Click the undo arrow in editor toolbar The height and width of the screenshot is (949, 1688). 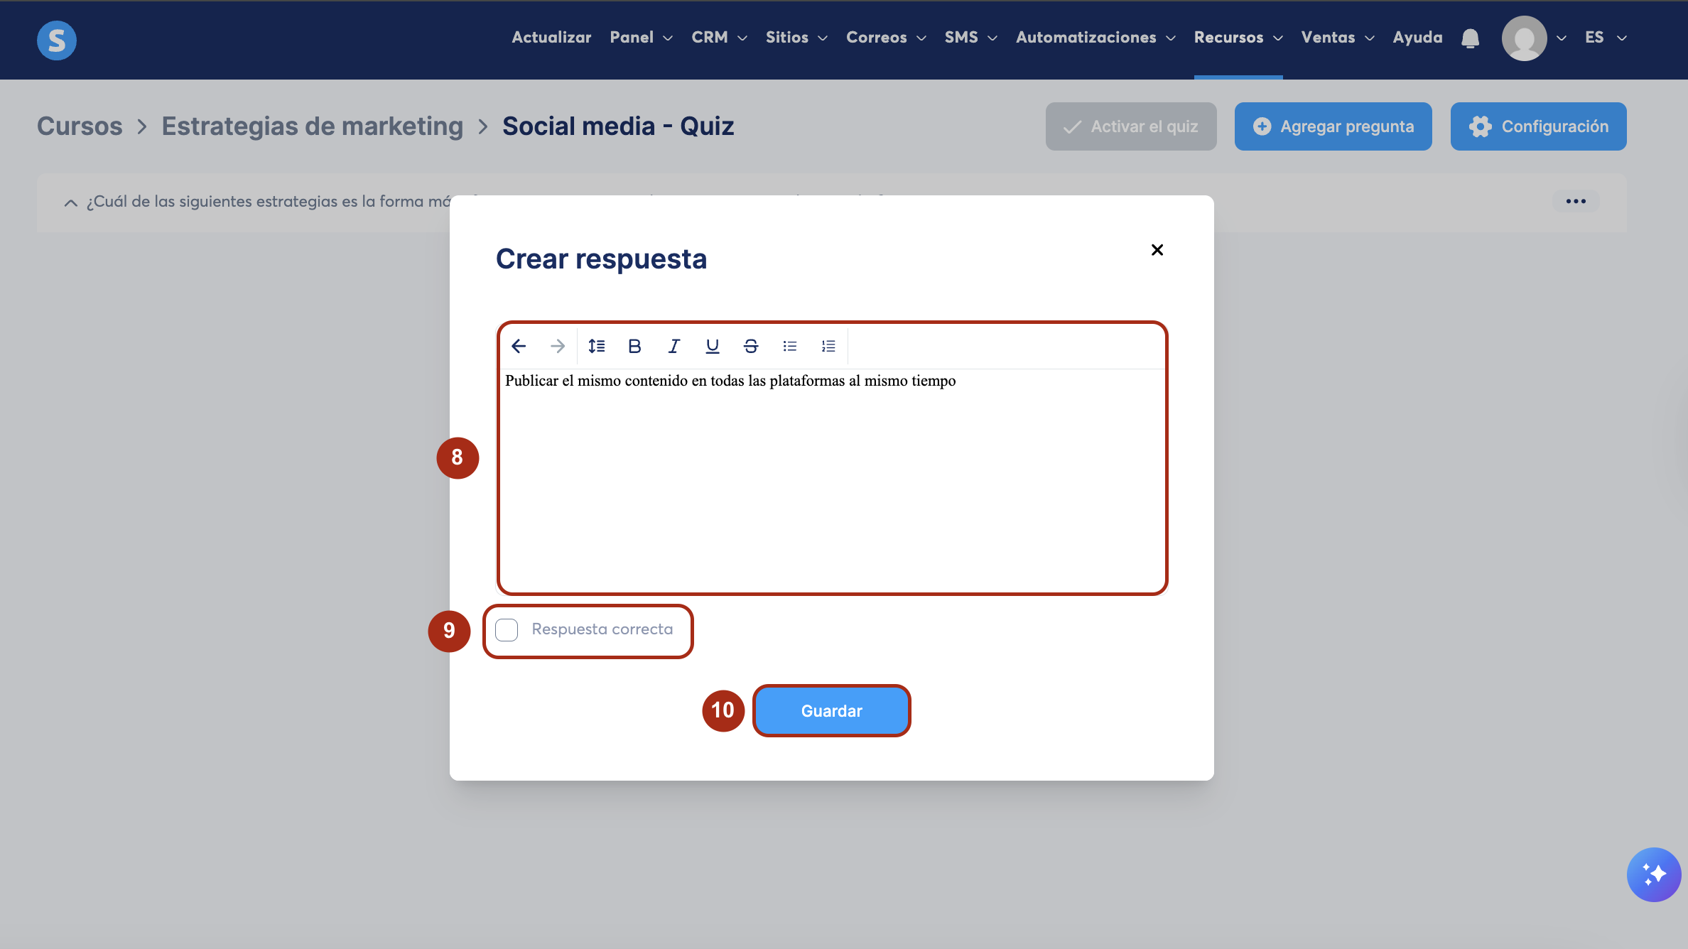pos(519,346)
